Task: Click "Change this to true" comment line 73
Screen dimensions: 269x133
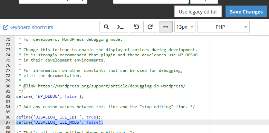Action: click(x=110, y=50)
